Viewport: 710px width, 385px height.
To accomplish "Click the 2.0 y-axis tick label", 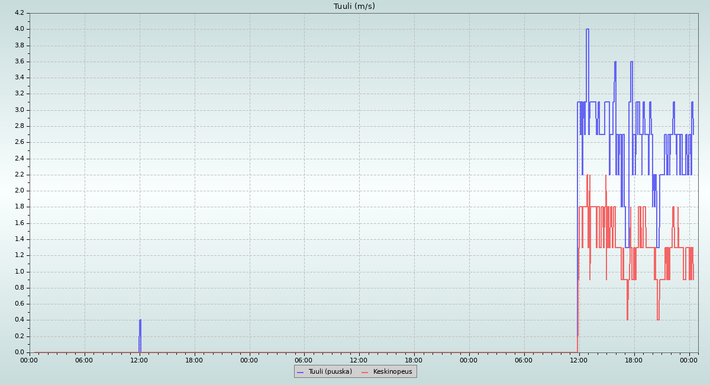I will click(19, 191).
